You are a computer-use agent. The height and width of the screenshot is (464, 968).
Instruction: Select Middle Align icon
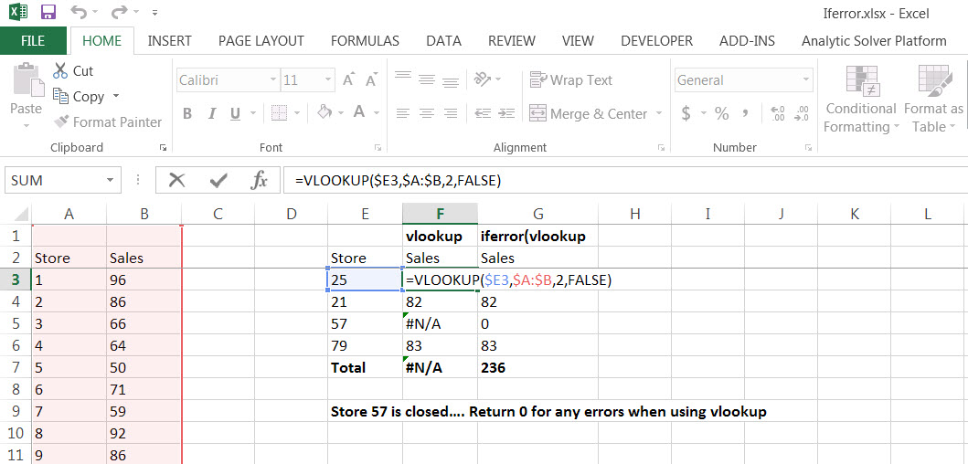pyautogui.click(x=427, y=79)
